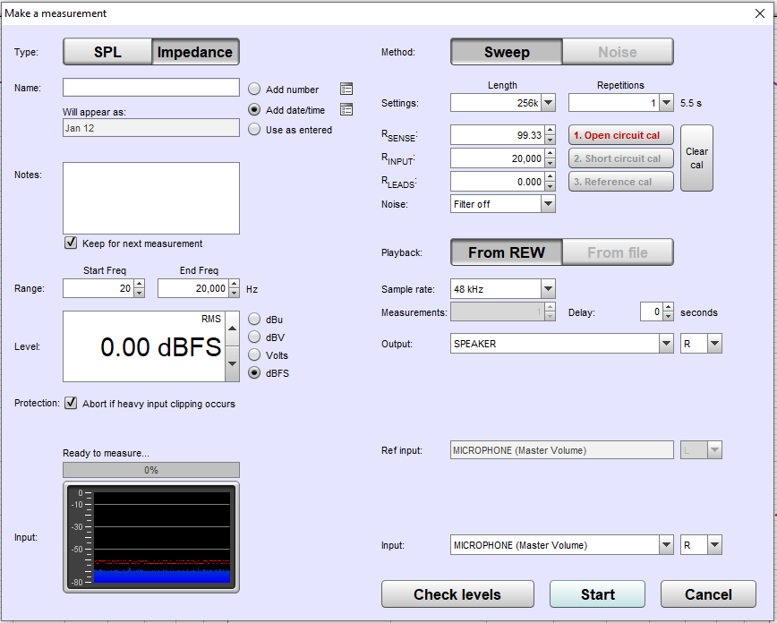The width and height of the screenshot is (777, 623).
Task: Click the Start Freq 20 field
Action: coord(98,288)
